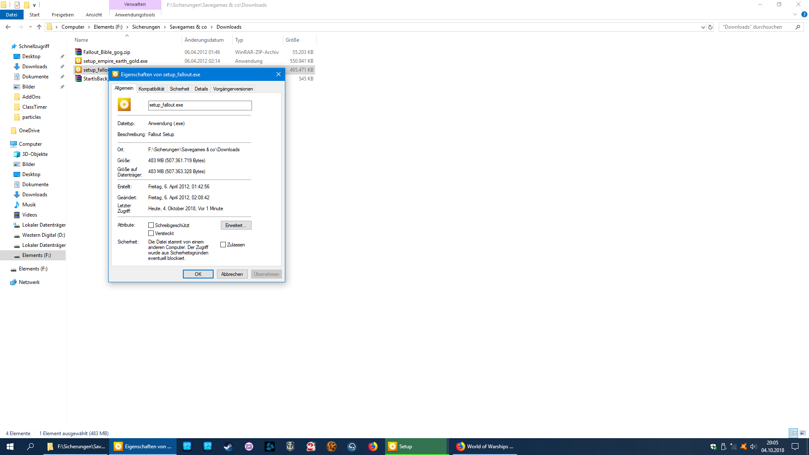Click Fallout_Bible_gog.zip archive icon
The width and height of the screenshot is (809, 455).
click(78, 52)
